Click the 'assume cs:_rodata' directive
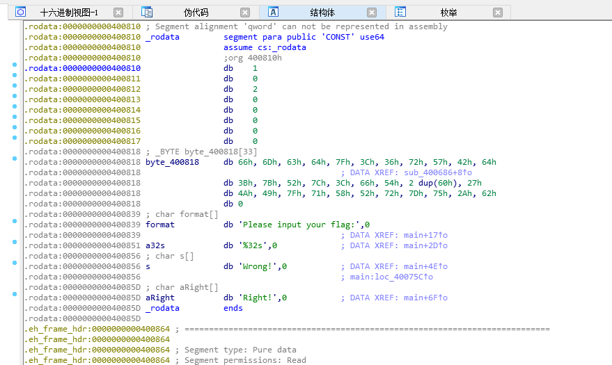 265,47
